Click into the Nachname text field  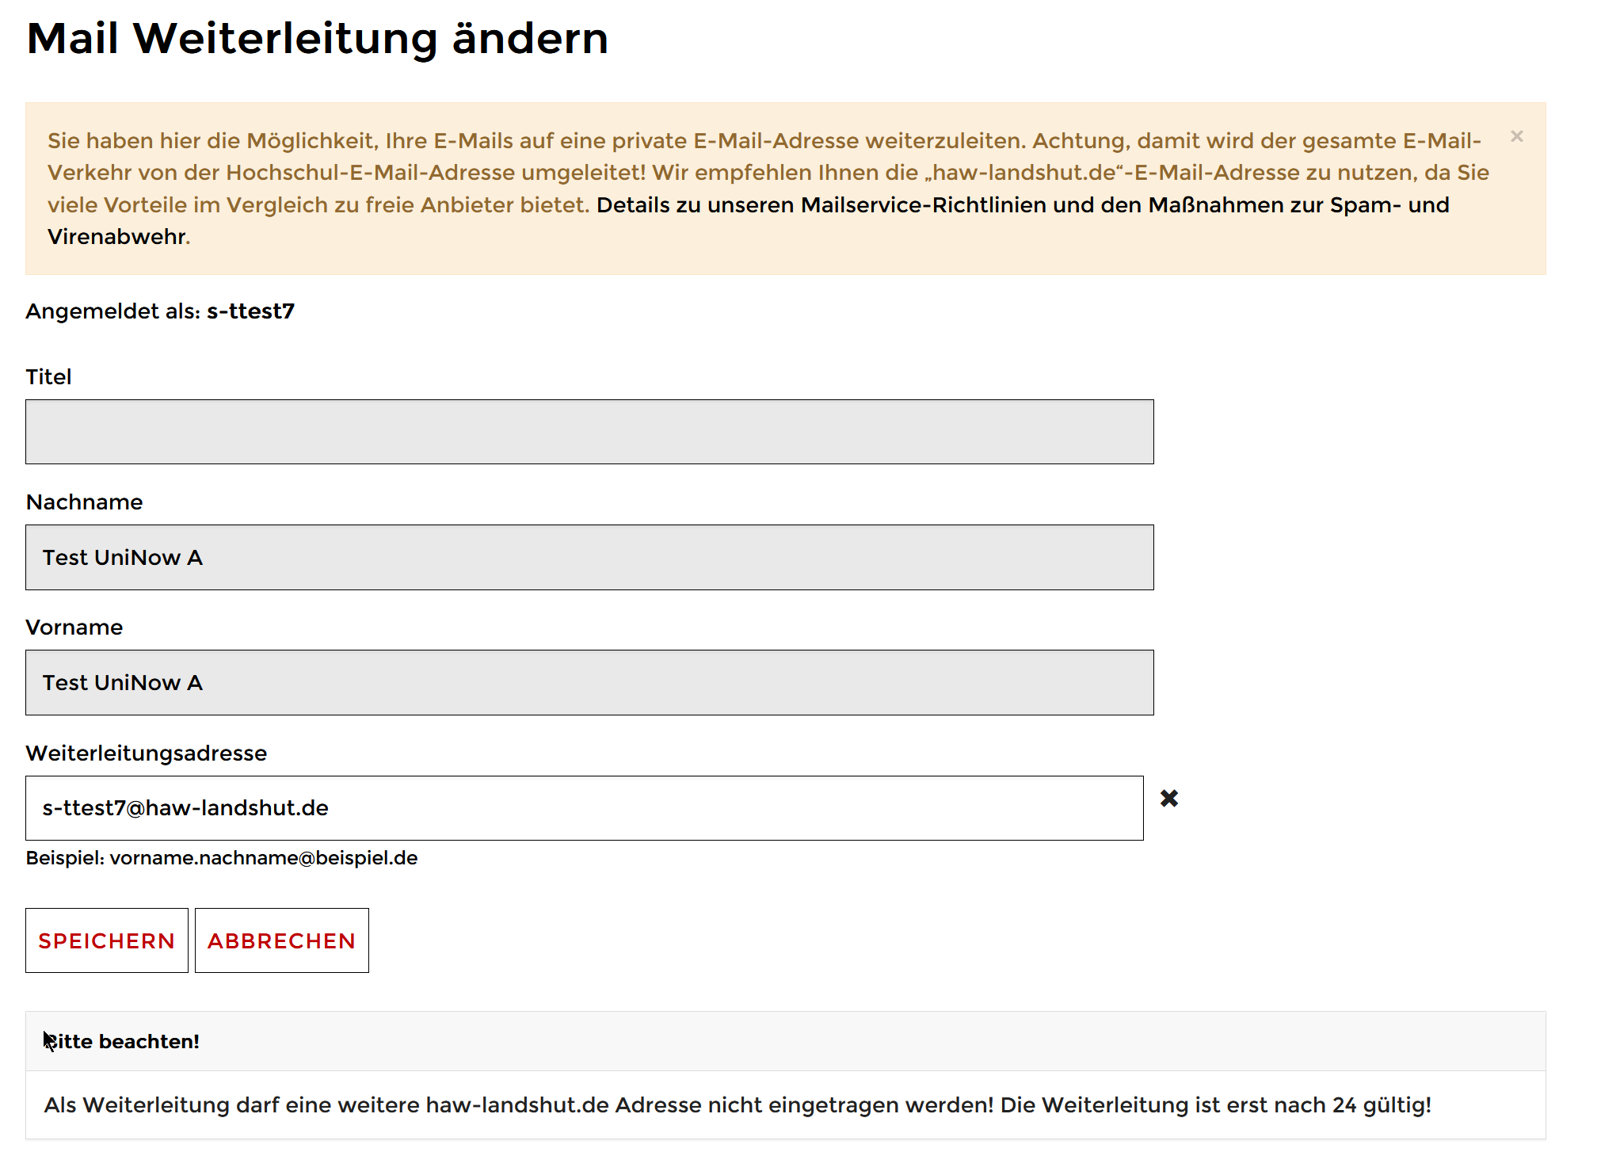(x=589, y=557)
